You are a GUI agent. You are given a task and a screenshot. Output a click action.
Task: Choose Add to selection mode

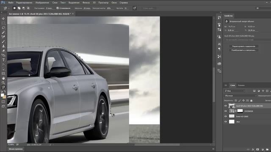point(19,8)
